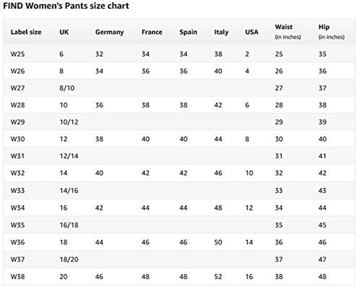This screenshot has height=287, width=357.
Task: Click the W27 row's UK value 8/10
Action: point(67,88)
